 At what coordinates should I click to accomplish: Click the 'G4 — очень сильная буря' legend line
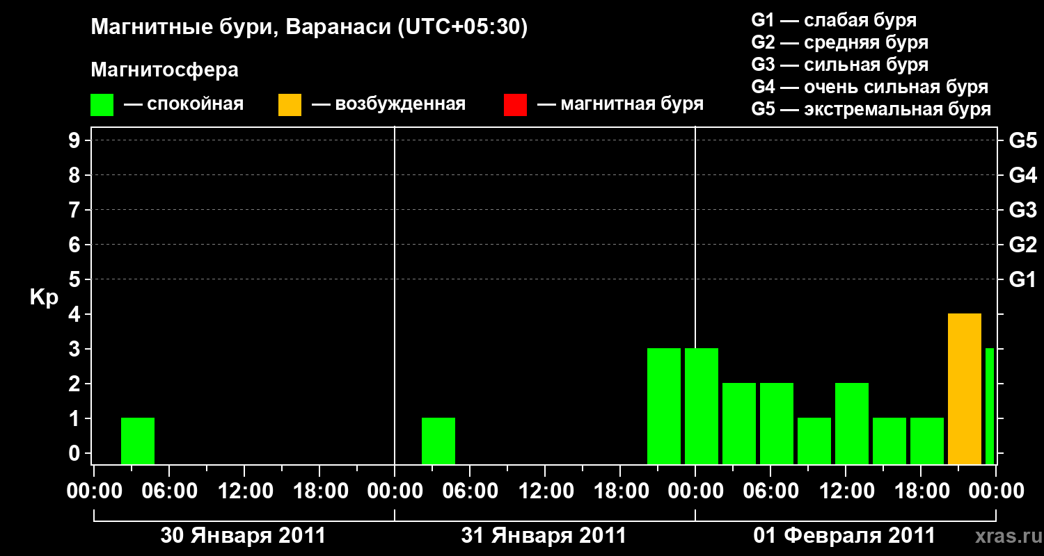(x=870, y=87)
